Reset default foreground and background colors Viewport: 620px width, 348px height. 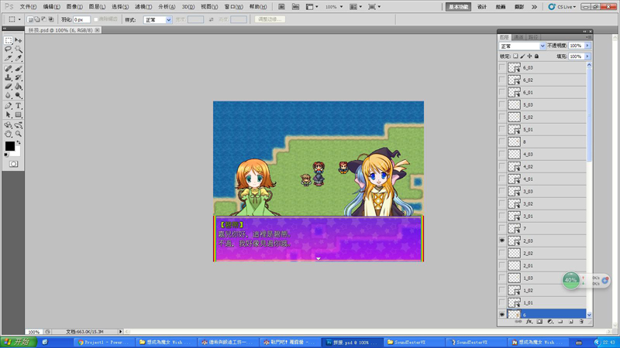pyautogui.click(x=6, y=155)
